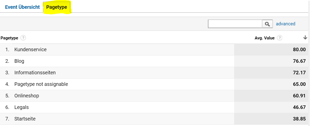
Task: Click the 38.85 value for Startseite
Action: coord(299,119)
